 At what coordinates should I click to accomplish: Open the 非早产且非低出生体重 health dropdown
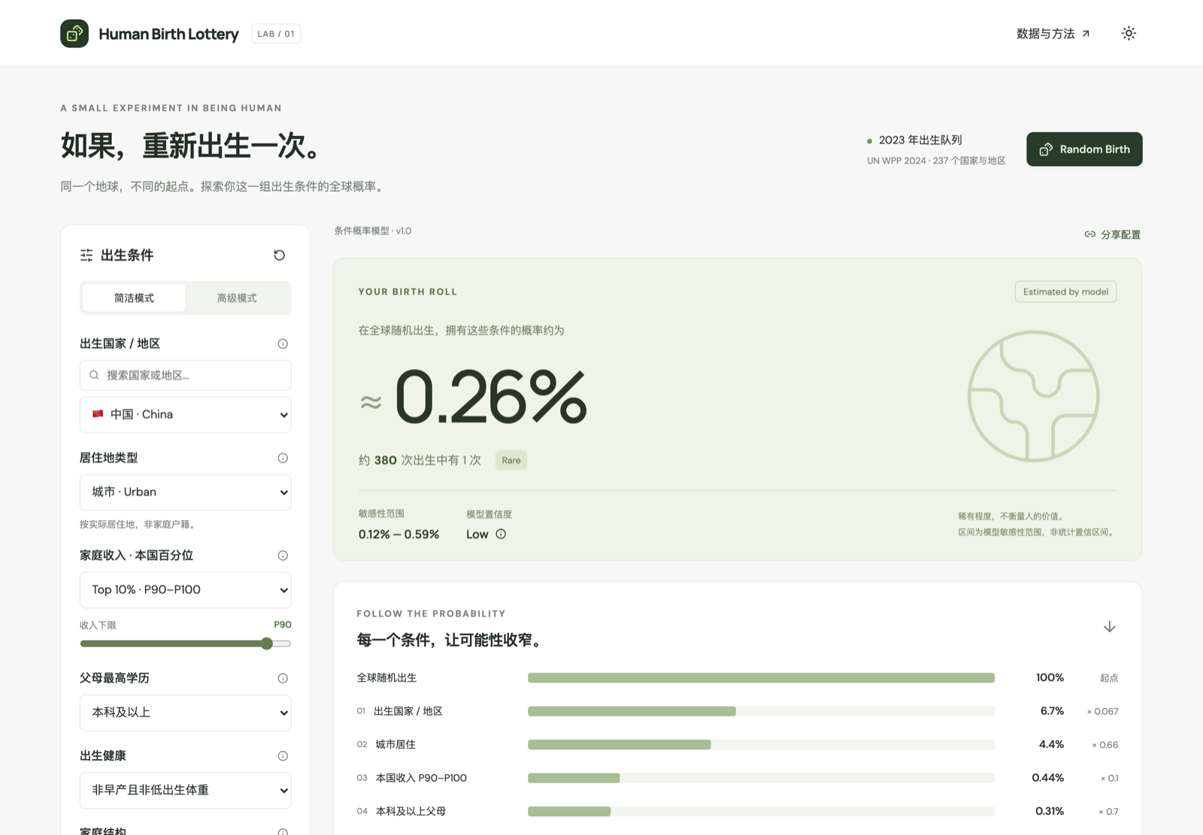pos(186,791)
